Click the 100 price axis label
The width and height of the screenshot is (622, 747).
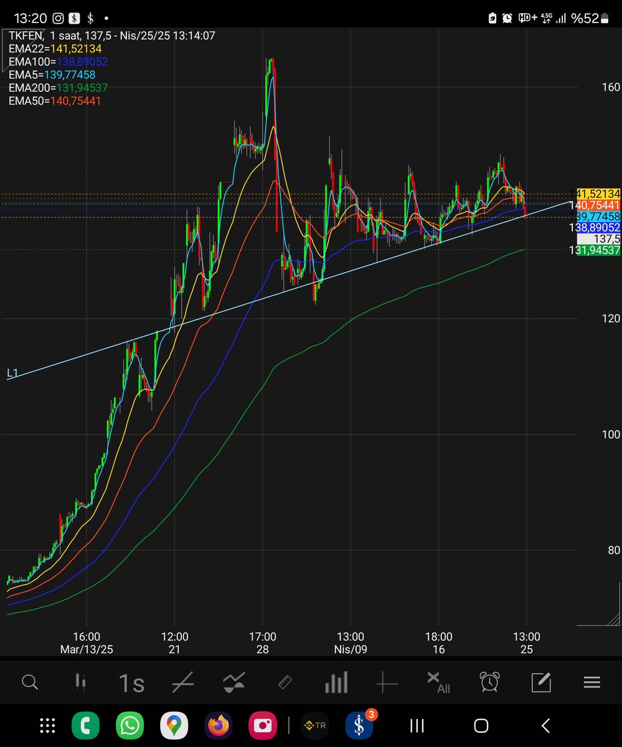tap(610, 435)
